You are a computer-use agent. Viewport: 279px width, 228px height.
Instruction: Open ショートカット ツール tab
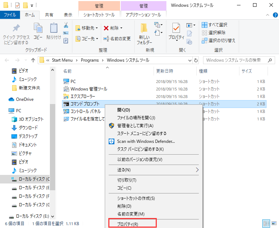coord(99,15)
